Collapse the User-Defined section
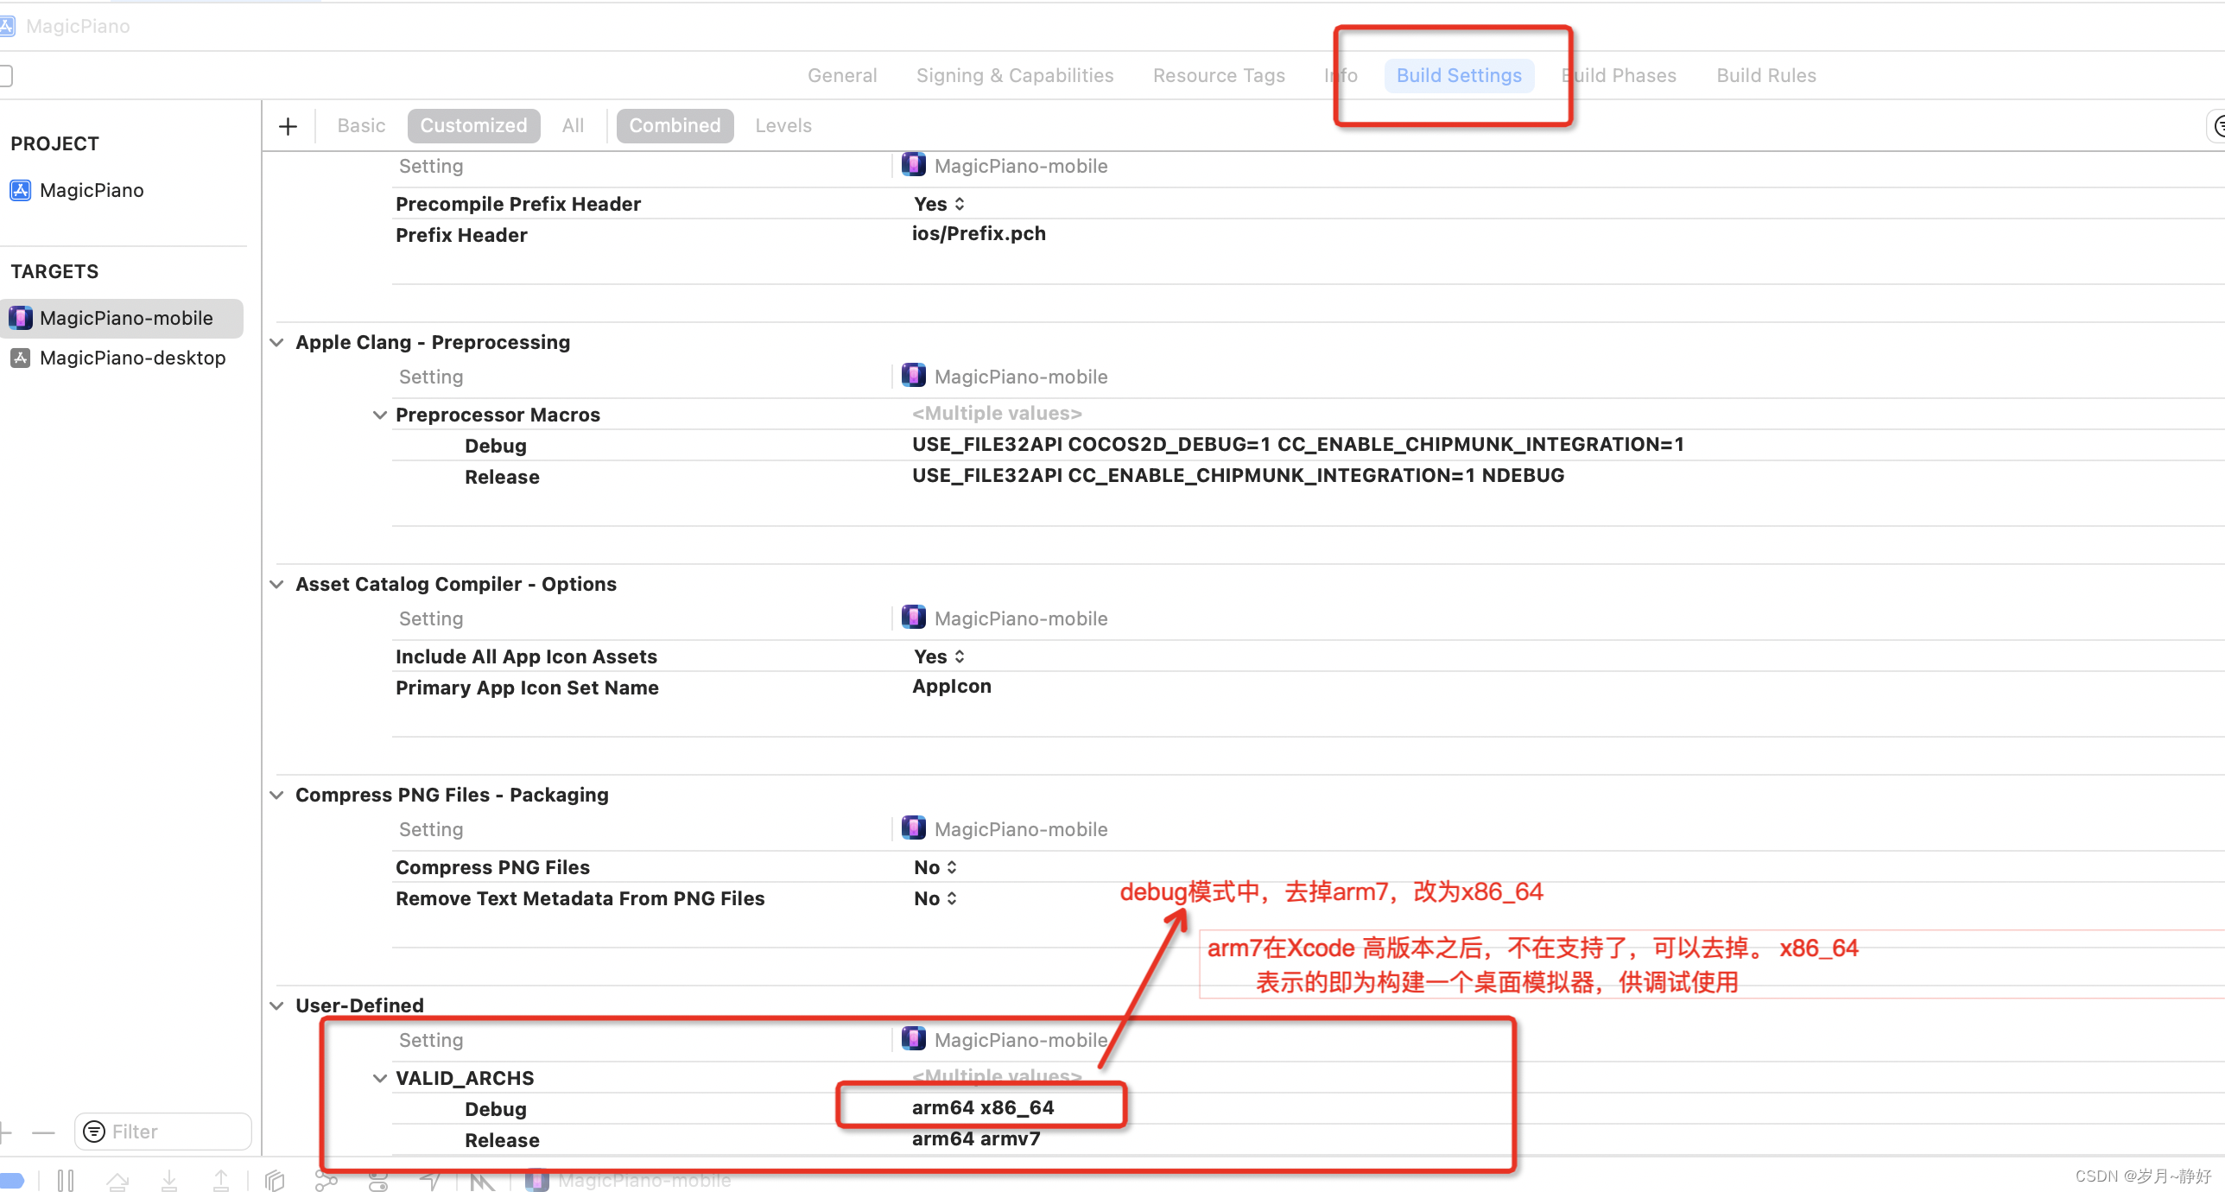The image size is (2225, 1192). 276,1005
